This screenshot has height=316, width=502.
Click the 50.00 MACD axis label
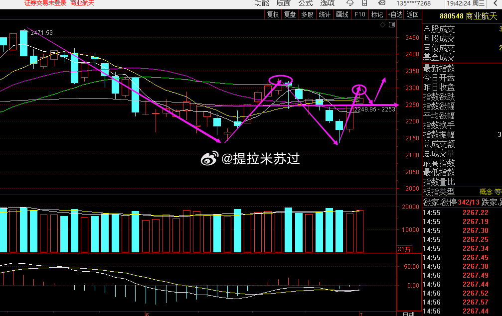coord(411,266)
